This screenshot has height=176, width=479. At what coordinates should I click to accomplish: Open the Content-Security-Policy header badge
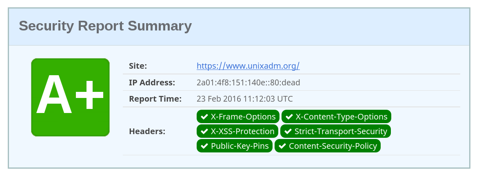328,146
